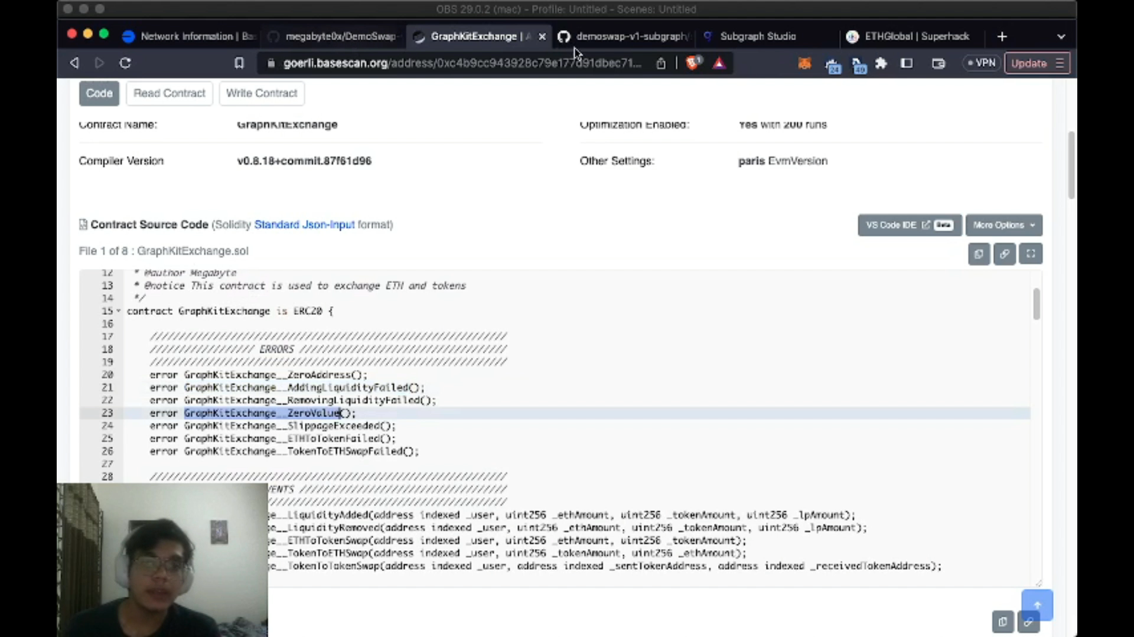Viewport: 1134px width, 637px height.
Task: Click the ZeroAddress error line
Action: 258,375
